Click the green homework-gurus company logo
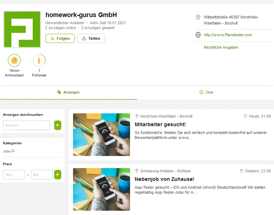Viewport: 274px width, 215px height. [x=22, y=29]
